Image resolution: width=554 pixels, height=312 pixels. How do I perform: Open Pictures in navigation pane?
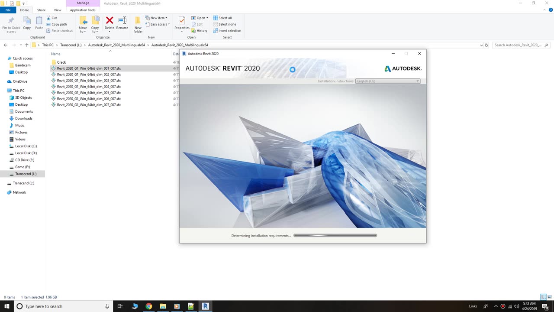click(21, 132)
